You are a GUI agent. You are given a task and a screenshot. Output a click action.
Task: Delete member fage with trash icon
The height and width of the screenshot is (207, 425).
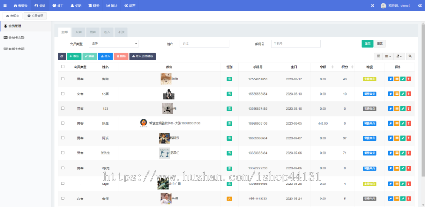pos(409,184)
